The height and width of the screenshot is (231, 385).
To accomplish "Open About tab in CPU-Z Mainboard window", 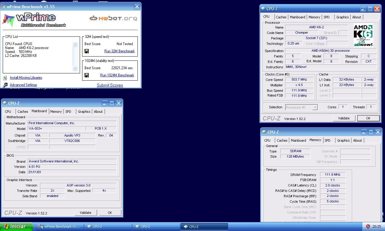I will (98, 112).
